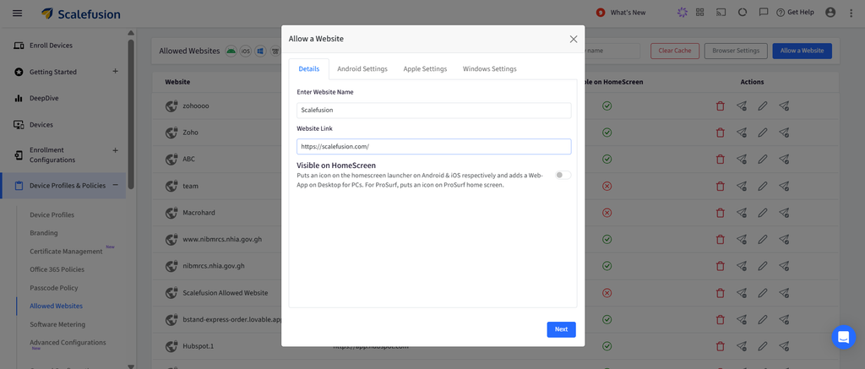
Task: Go to Devices section
Action: click(x=41, y=125)
